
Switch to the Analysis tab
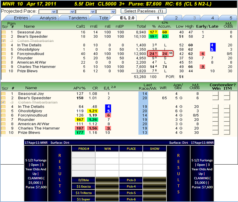pyautogui.click(x=48, y=18)
